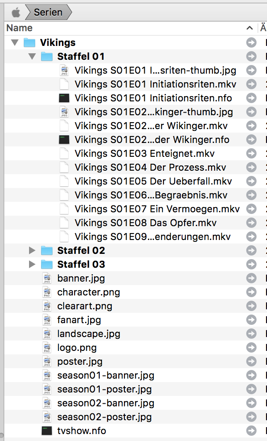Image resolution: width=267 pixels, height=441 pixels.
Task: Click the Apple root icon in path bar
Action: (x=16, y=13)
